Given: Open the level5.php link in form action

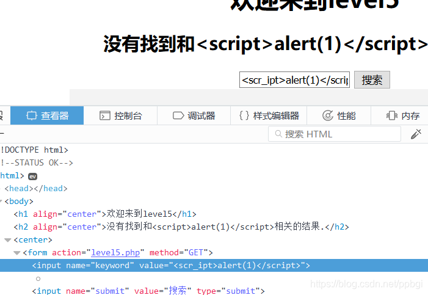Looking at the screenshot, I should (115, 252).
